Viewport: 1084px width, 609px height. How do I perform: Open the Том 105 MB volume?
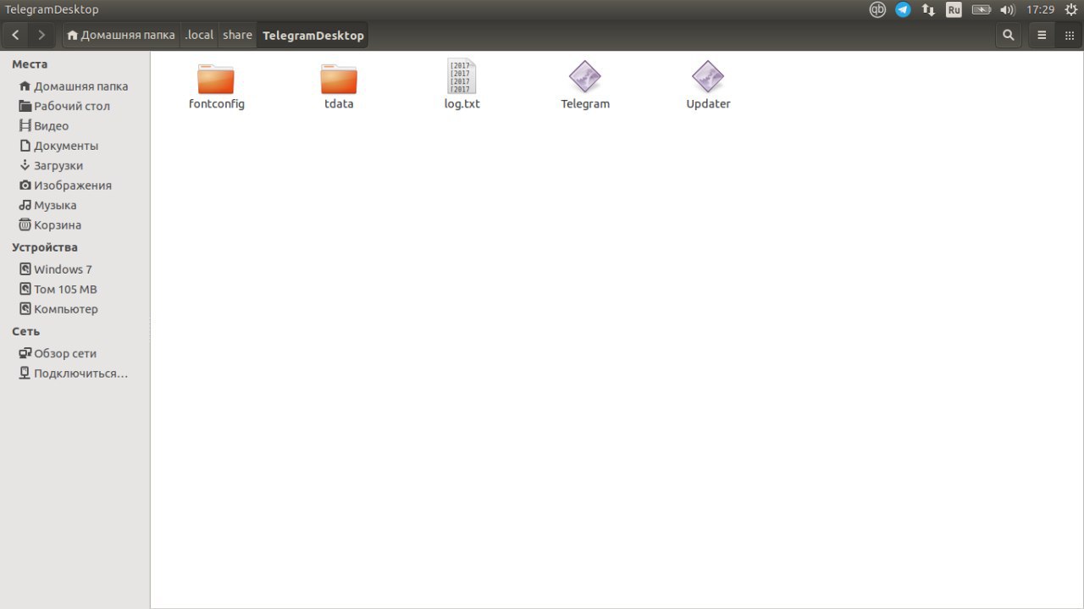(75, 290)
